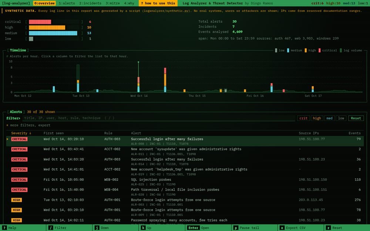Image resolution: width=370 pixels, height=231 pixels.
Task: Click the CRITICAL badge on the WEB-004 row
Action: [19, 190]
